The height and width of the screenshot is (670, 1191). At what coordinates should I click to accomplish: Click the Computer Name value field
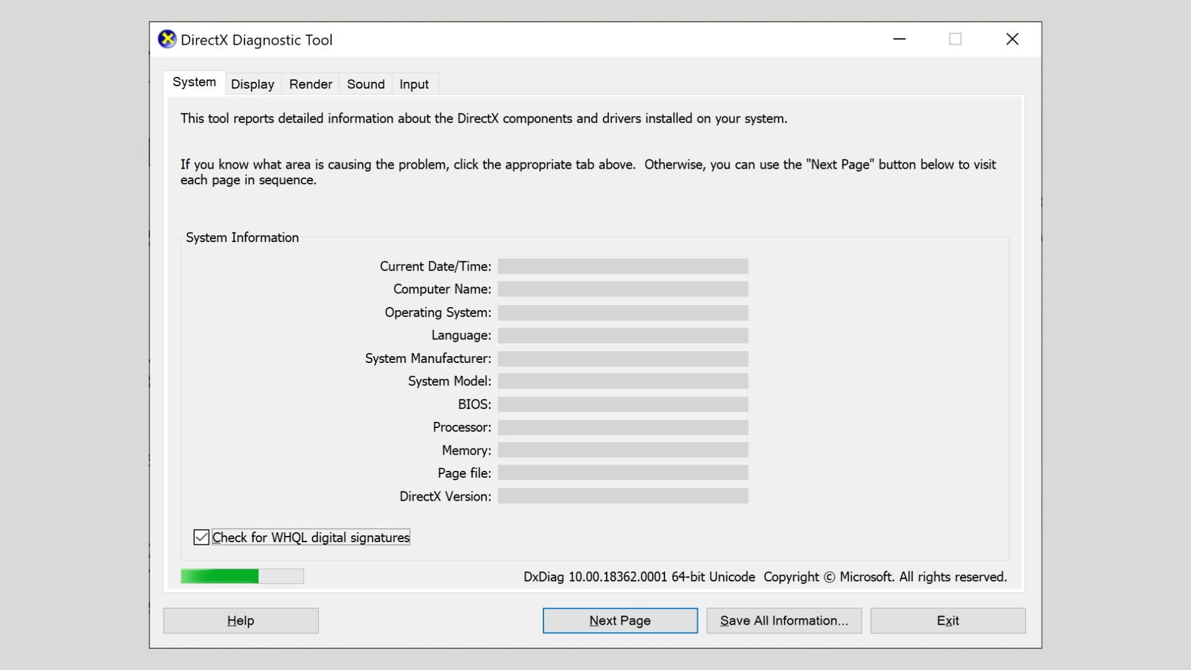coord(623,289)
